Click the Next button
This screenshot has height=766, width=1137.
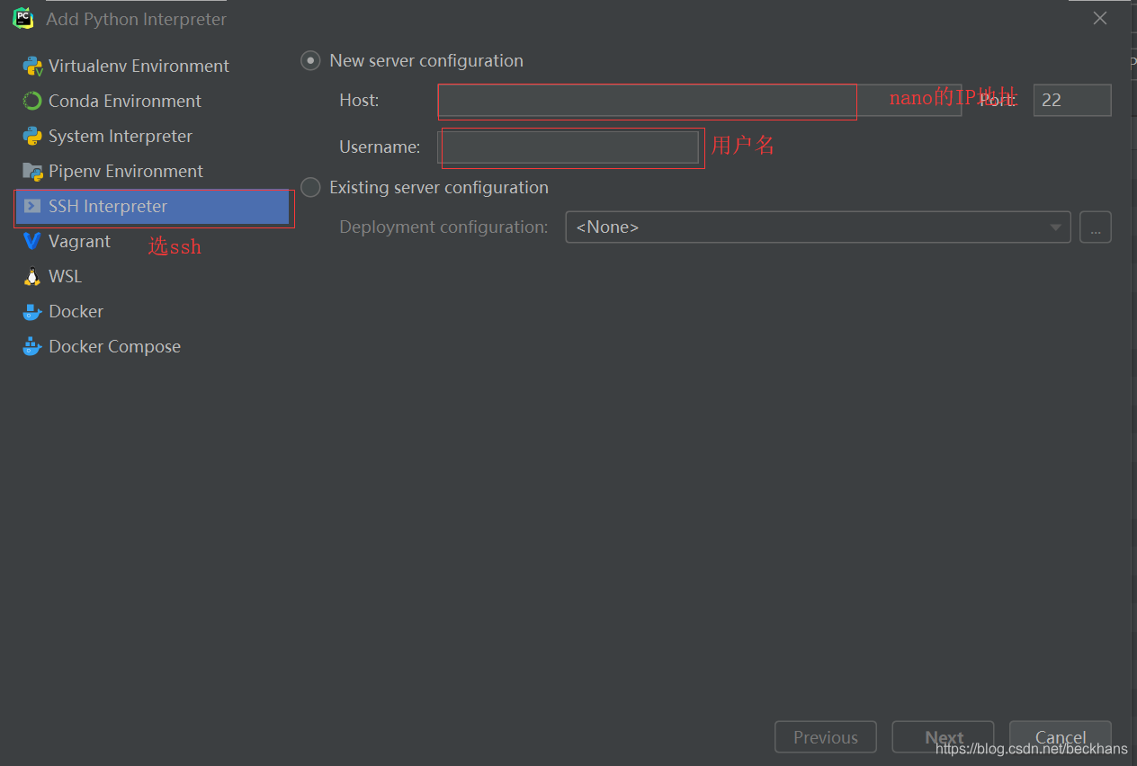pos(944,737)
